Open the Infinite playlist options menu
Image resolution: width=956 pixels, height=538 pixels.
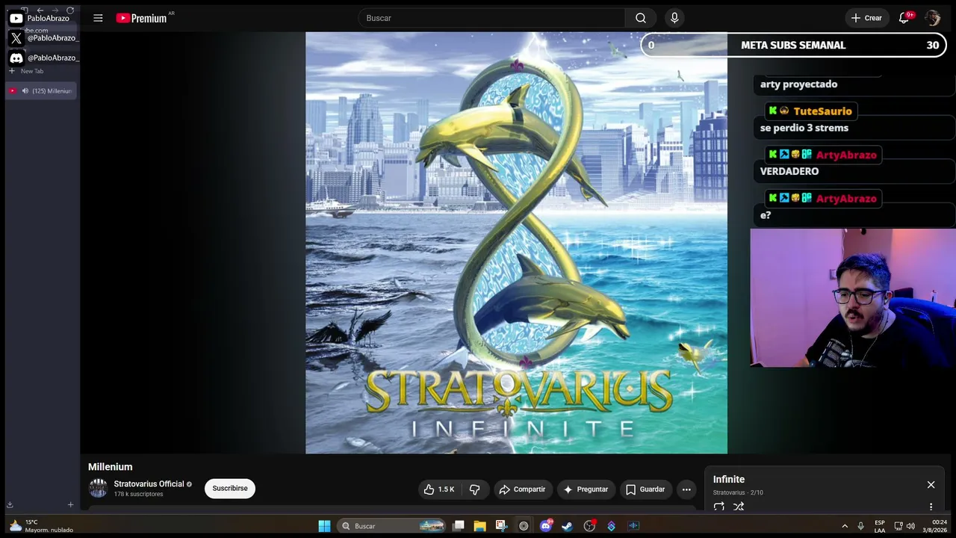931,507
